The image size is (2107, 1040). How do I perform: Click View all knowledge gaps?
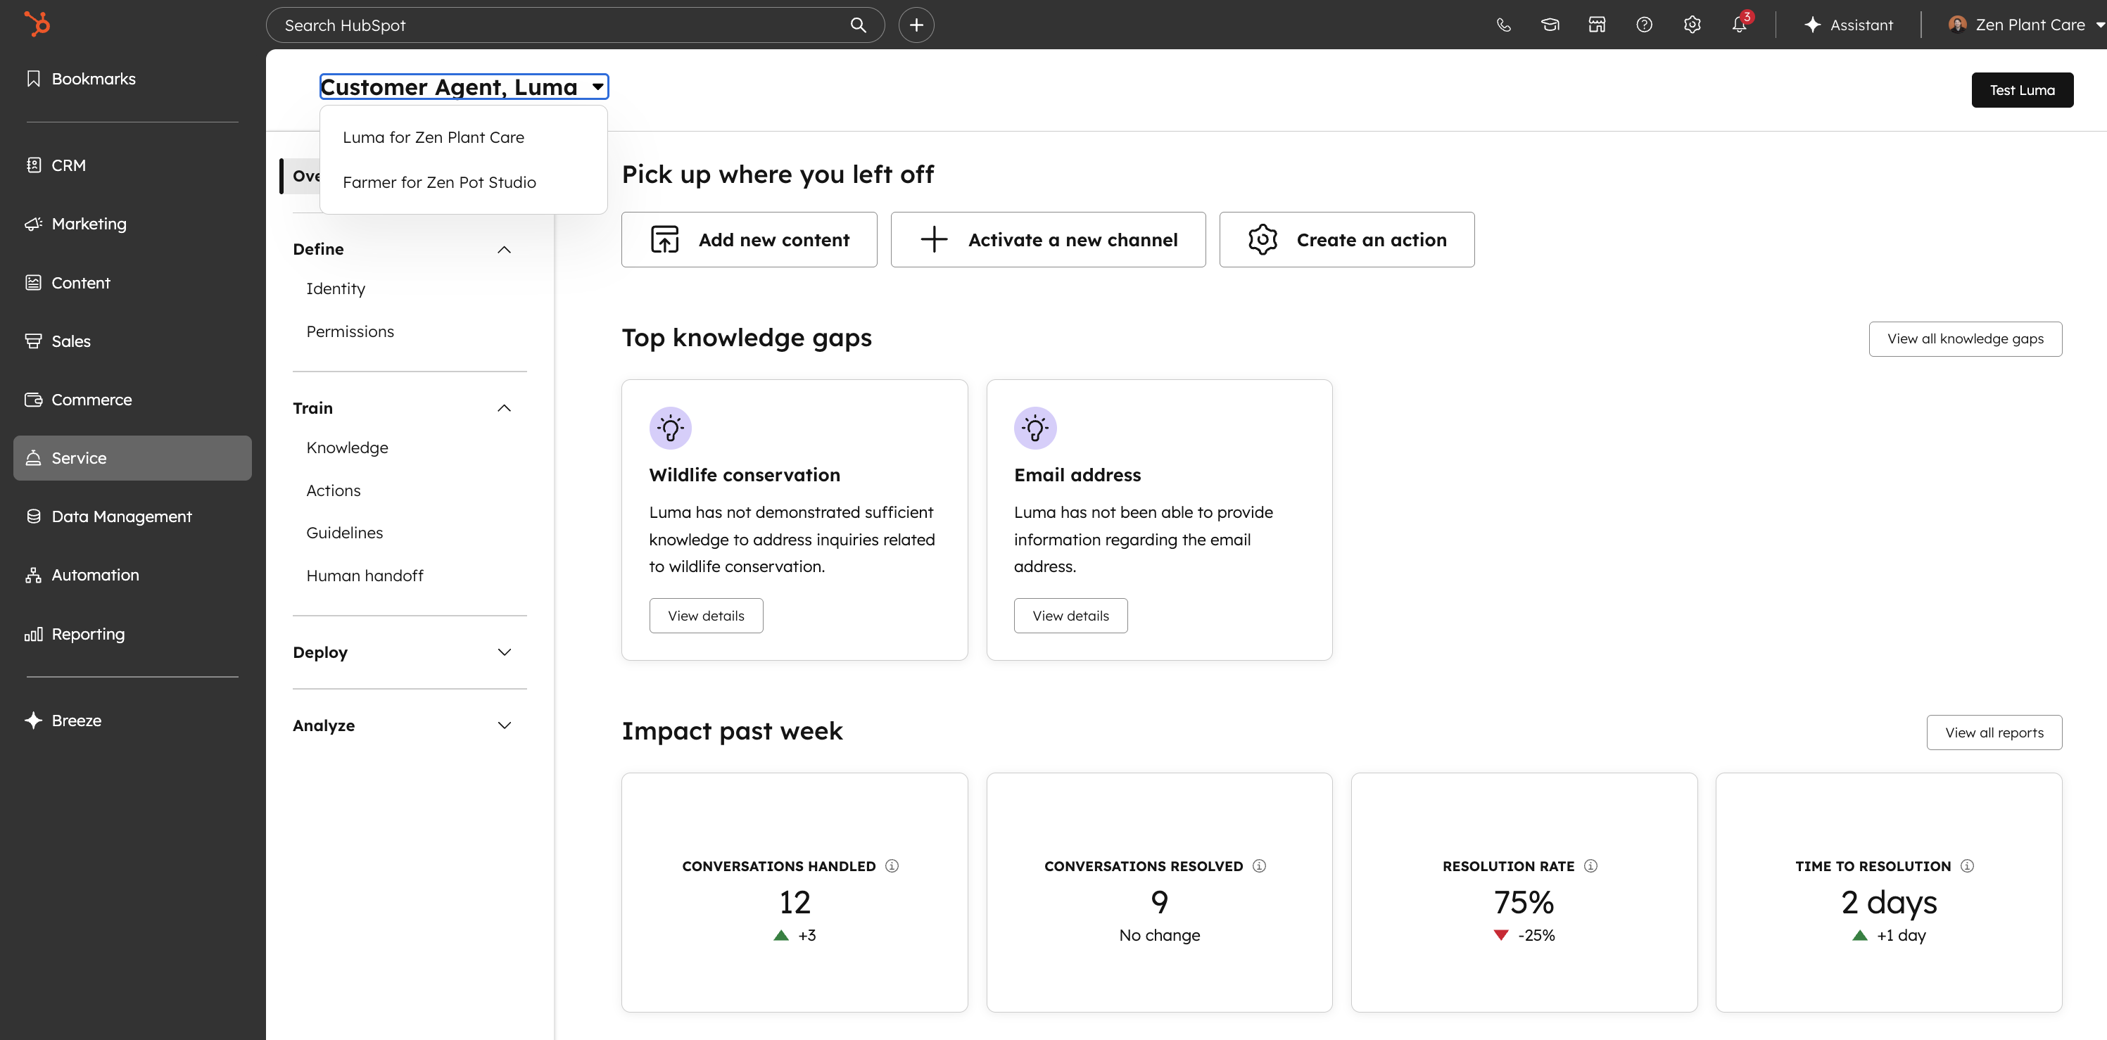coord(1965,338)
